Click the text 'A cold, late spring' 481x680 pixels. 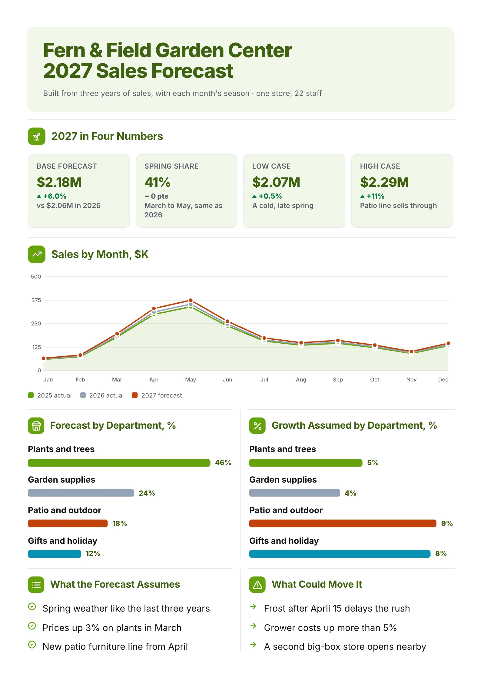[x=283, y=206]
